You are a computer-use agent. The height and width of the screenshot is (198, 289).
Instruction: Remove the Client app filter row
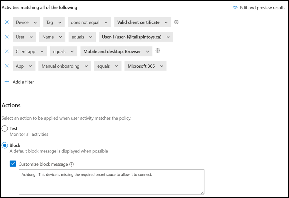pyautogui.click(x=7, y=51)
